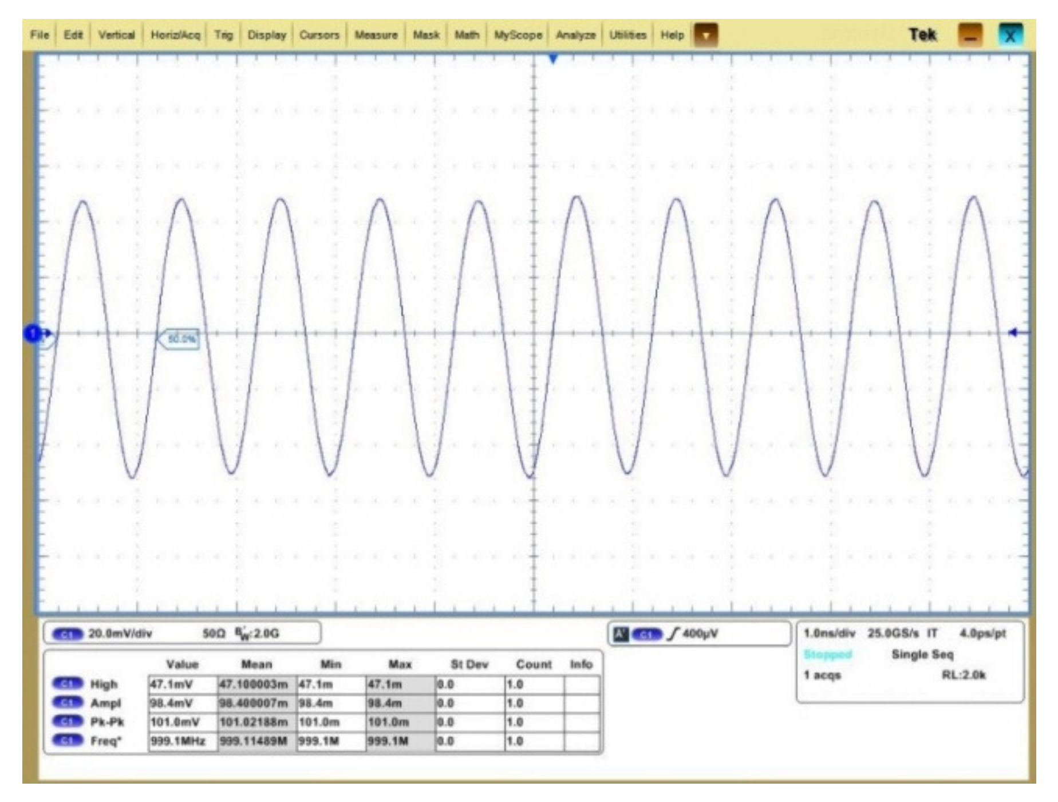Viewport: 1058px width, 802px height.
Task: Open the Analyze menu
Action: click(575, 35)
